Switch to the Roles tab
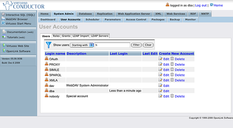The width and height of the screenshot is (233, 128). (56, 36)
